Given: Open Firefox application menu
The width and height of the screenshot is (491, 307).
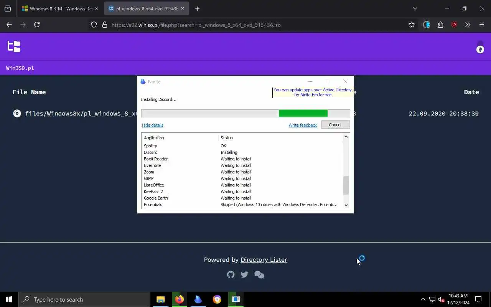Looking at the screenshot, I should (x=482, y=25).
